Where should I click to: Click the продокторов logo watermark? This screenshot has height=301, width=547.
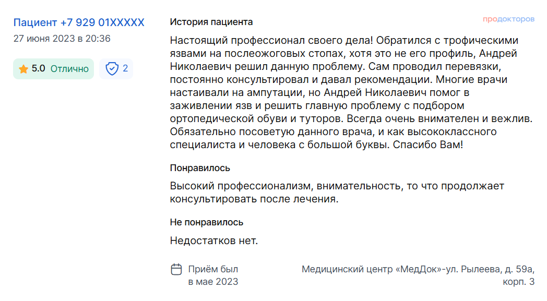tap(508, 19)
